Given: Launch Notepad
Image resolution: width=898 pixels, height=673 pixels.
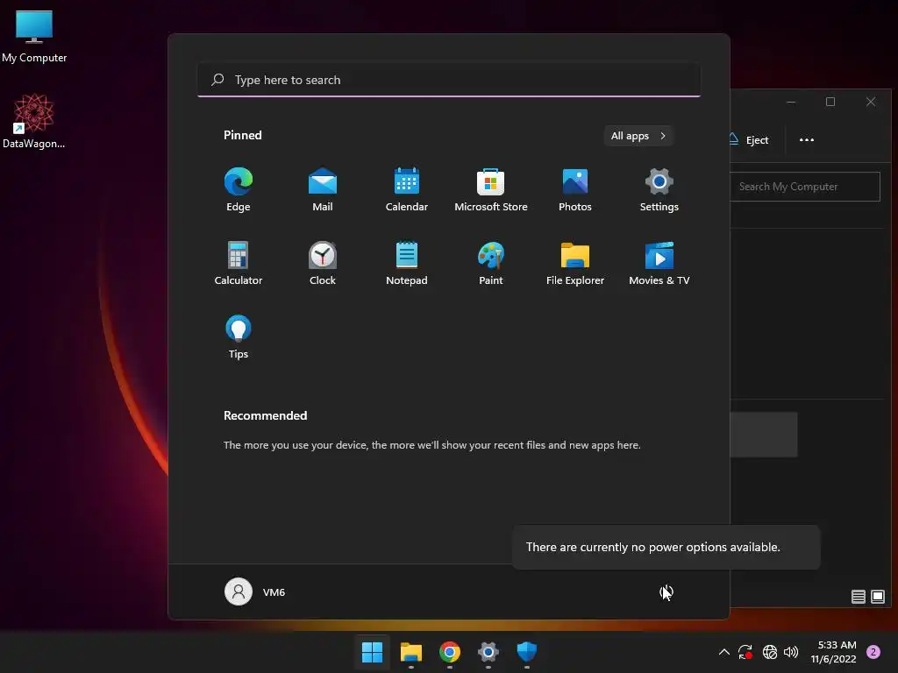Looking at the screenshot, I should (x=407, y=263).
